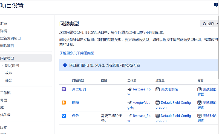219x134 pixels.
Task: Go to 工作流 in sidebar
Action: pyautogui.click(x=5, y=93)
